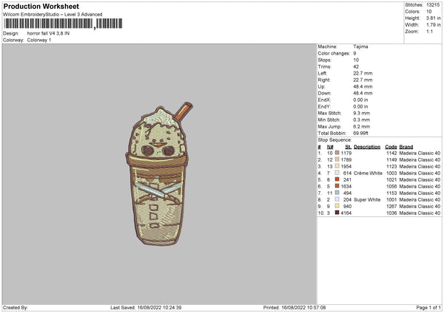The image size is (444, 313).
Task: Click the N# column header
Action: [x=330, y=147]
